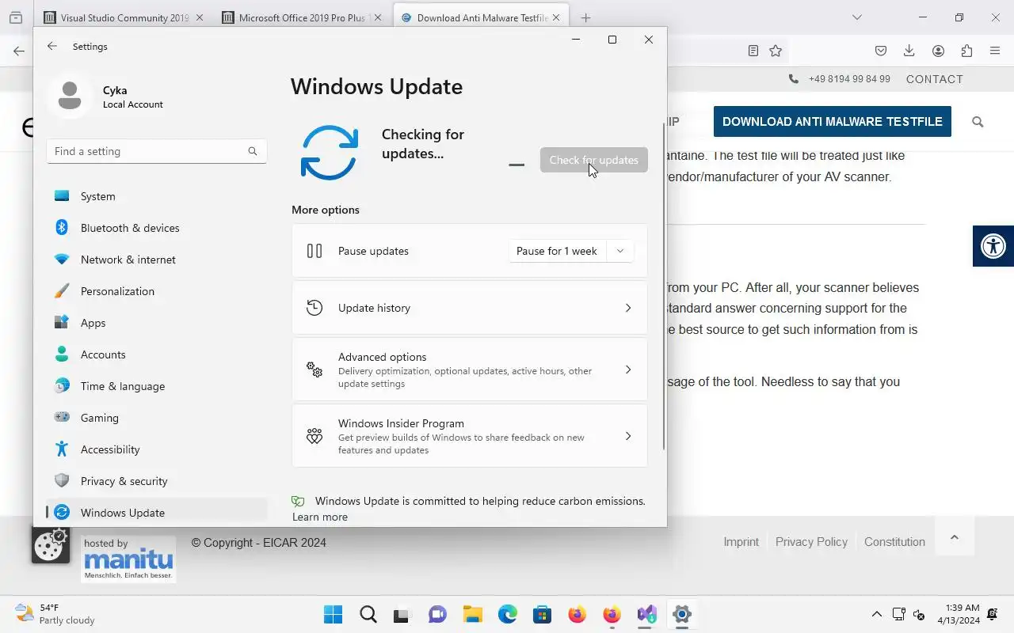
Task: Click the browser back arrow
Action: pos(18,51)
